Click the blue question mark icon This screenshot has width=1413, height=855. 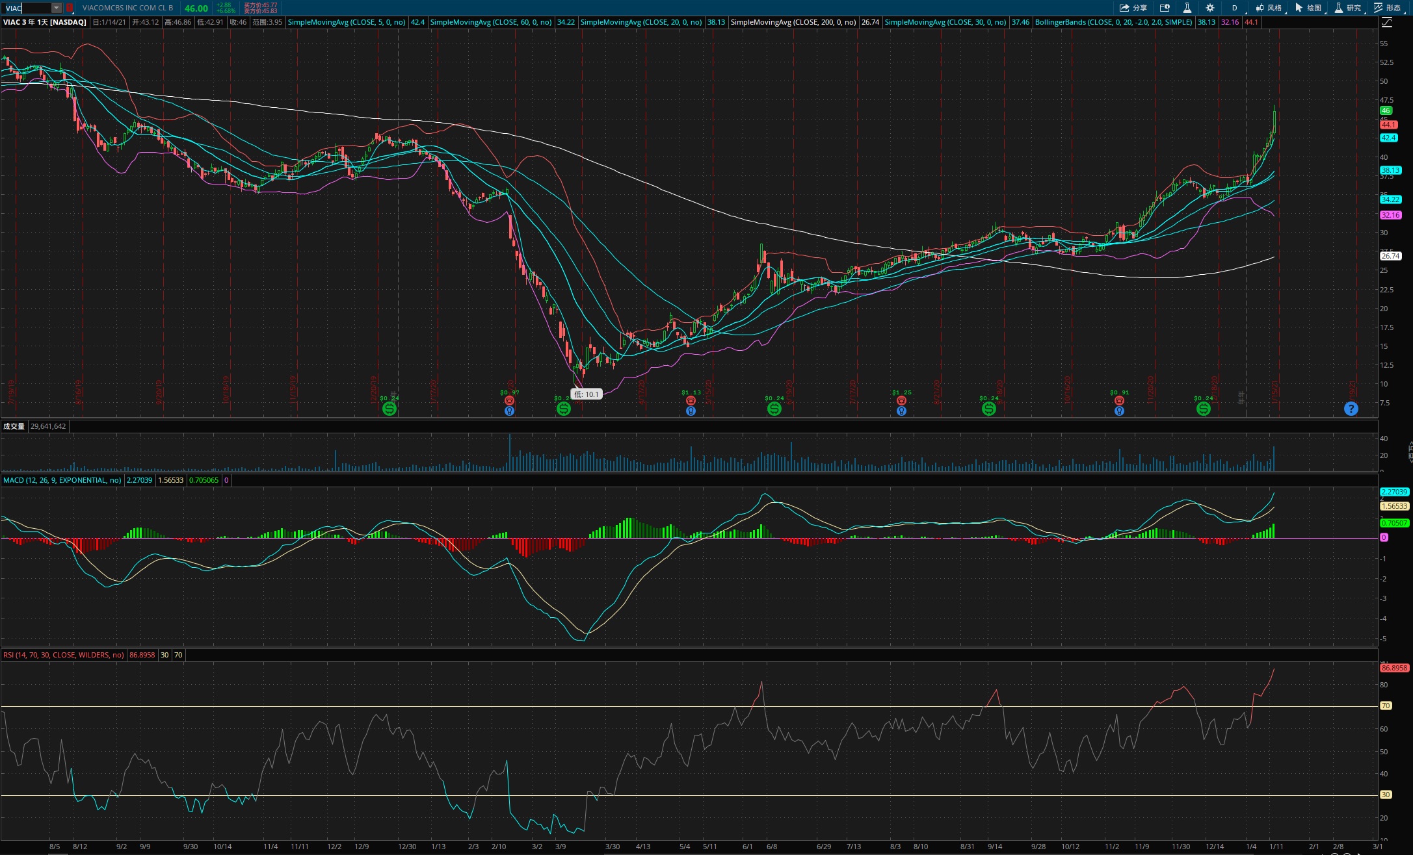tap(1351, 409)
